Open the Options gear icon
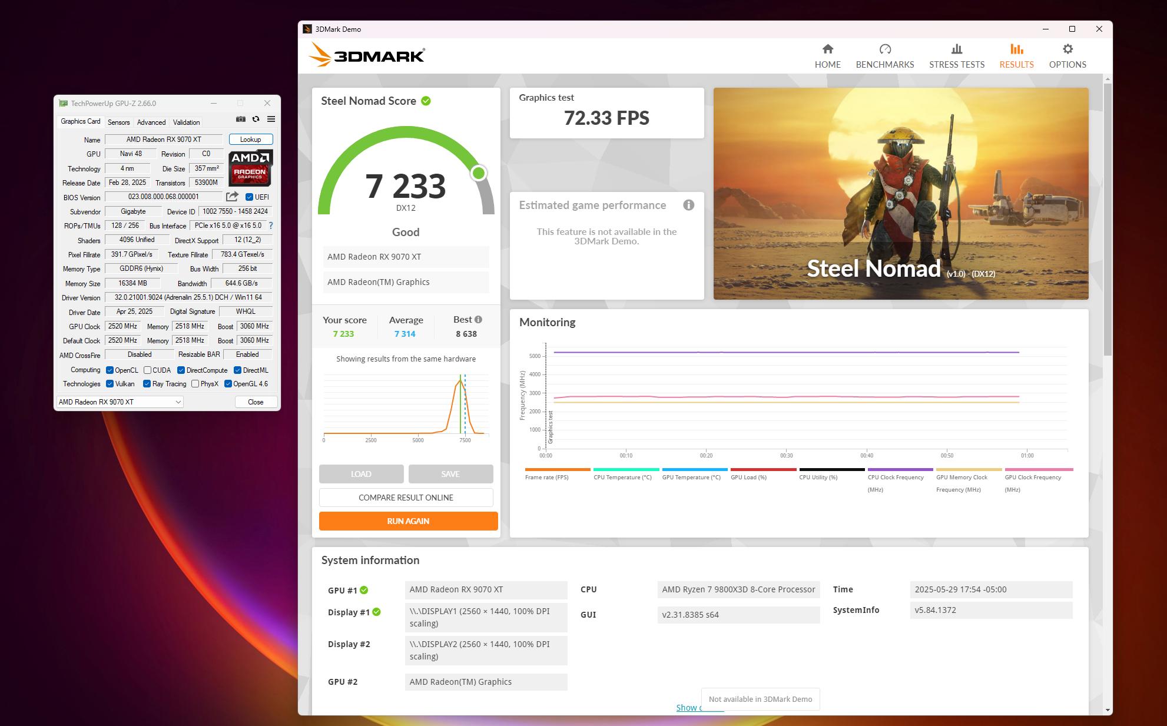 (x=1067, y=49)
